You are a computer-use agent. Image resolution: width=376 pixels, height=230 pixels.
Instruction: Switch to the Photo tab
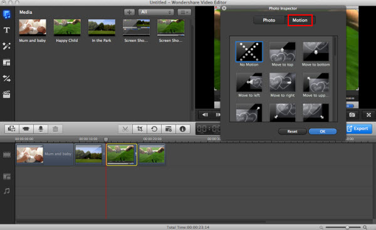pyautogui.click(x=269, y=21)
